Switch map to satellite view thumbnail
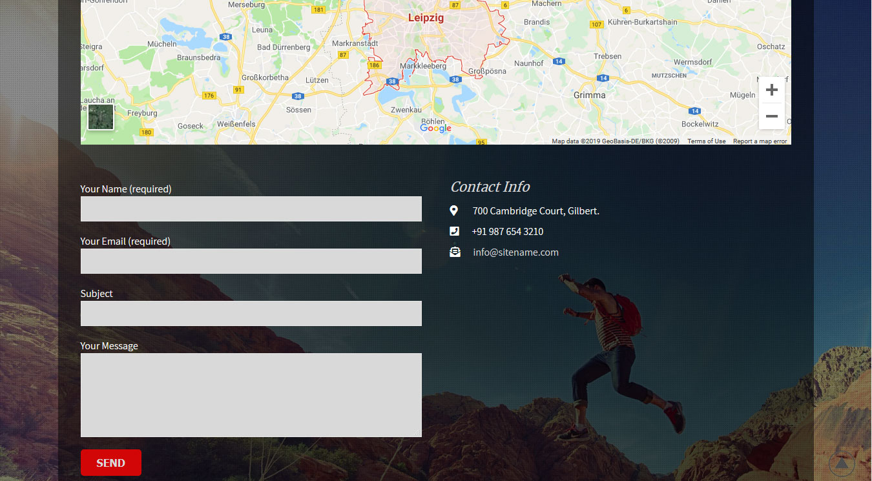Screen dimensions: 872x481 coord(101,118)
